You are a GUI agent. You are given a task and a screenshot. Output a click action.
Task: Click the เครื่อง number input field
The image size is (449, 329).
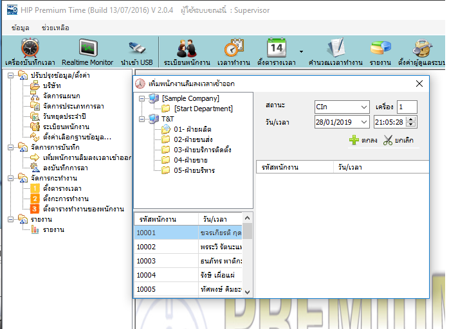pyautogui.click(x=407, y=107)
